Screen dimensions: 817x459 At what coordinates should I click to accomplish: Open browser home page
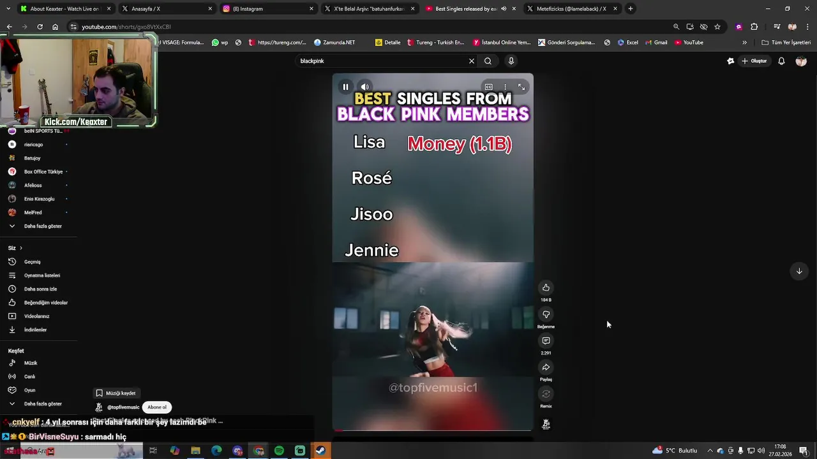[55, 27]
